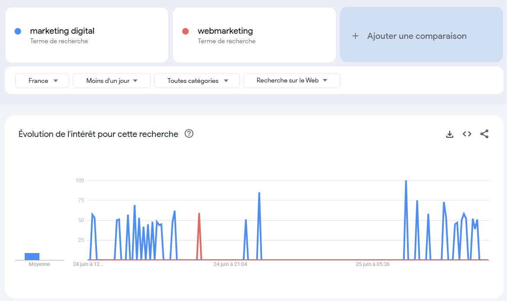The image size is (507, 301).
Task: Click the blue dot for marketing digital
Action: (x=17, y=30)
